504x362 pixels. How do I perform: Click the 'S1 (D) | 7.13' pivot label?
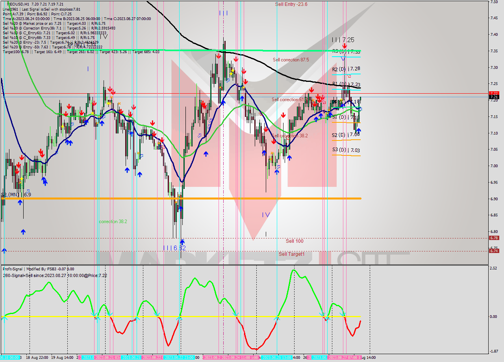pos(346,117)
